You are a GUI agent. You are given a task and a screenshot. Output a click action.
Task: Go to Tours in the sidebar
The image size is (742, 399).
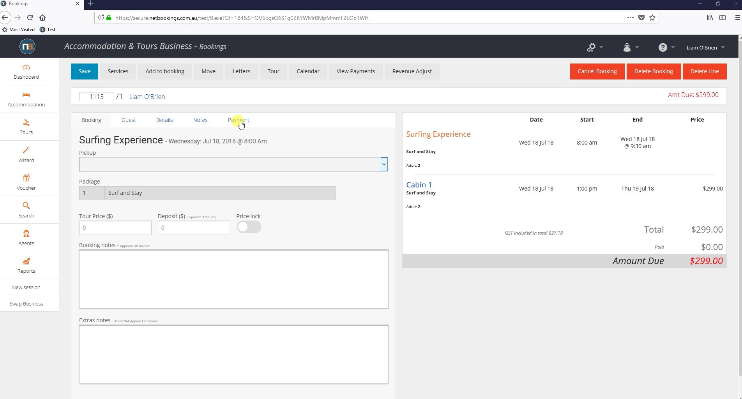26,127
